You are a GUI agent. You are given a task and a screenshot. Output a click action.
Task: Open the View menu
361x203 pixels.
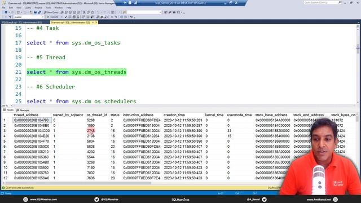pyautogui.click(x=19, y=7)
